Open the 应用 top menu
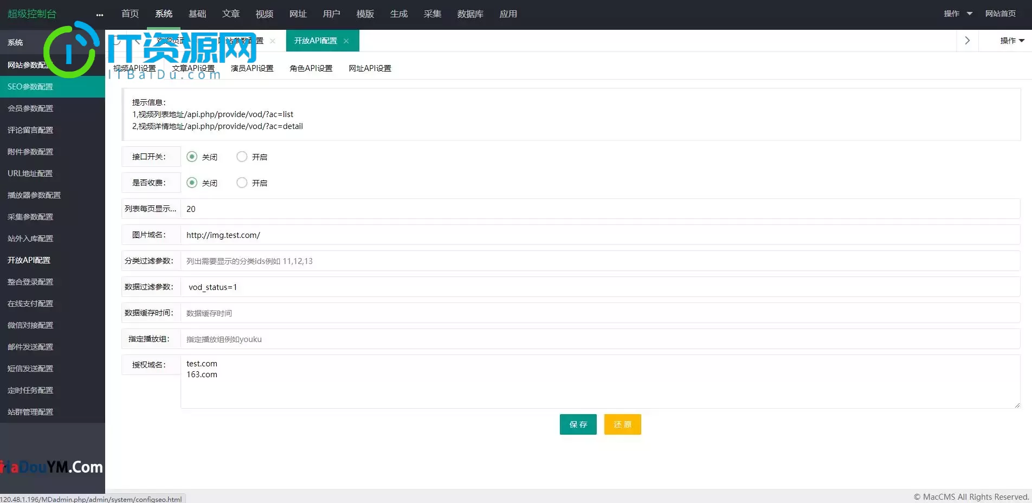Image resolution: width=1032 pixels, height=503 pixels. [x=508, y=14]
